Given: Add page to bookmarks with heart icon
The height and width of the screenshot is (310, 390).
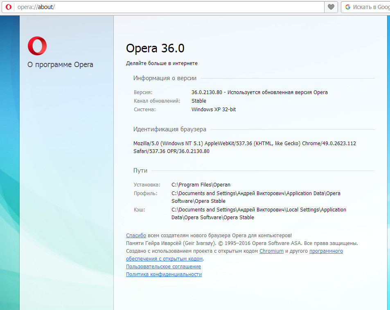Looking at the screenshot, I should [x=331, y=7].
